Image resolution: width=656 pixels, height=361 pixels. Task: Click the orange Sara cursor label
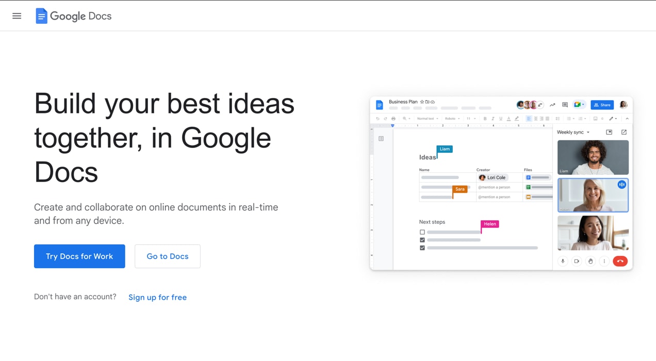(x=460, y=189)
